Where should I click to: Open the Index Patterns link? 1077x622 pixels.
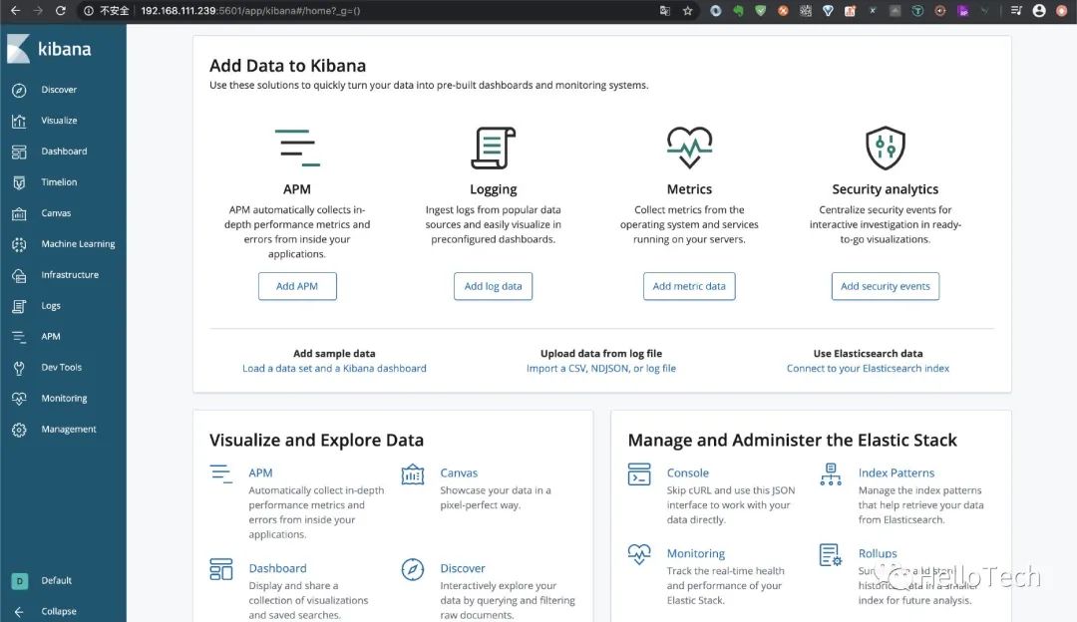[897, 473]
